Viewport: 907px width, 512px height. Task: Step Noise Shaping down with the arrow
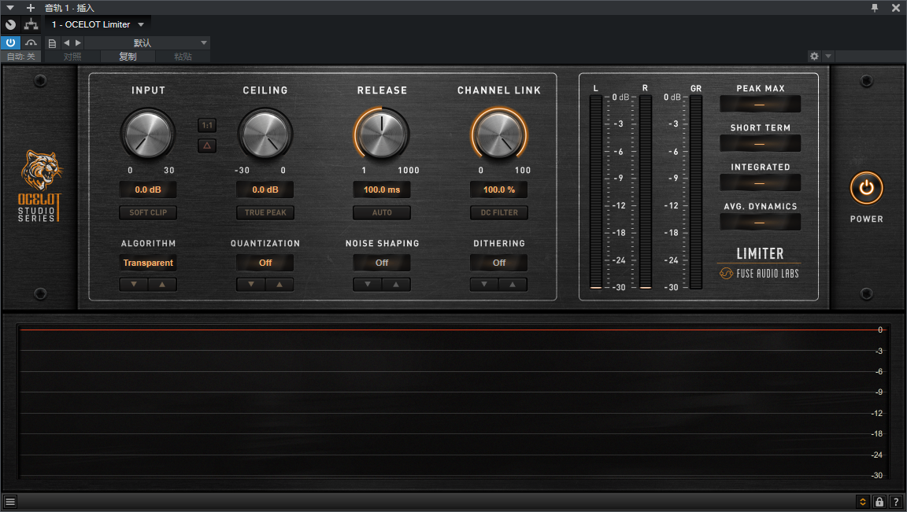click(x=368, y=285)
